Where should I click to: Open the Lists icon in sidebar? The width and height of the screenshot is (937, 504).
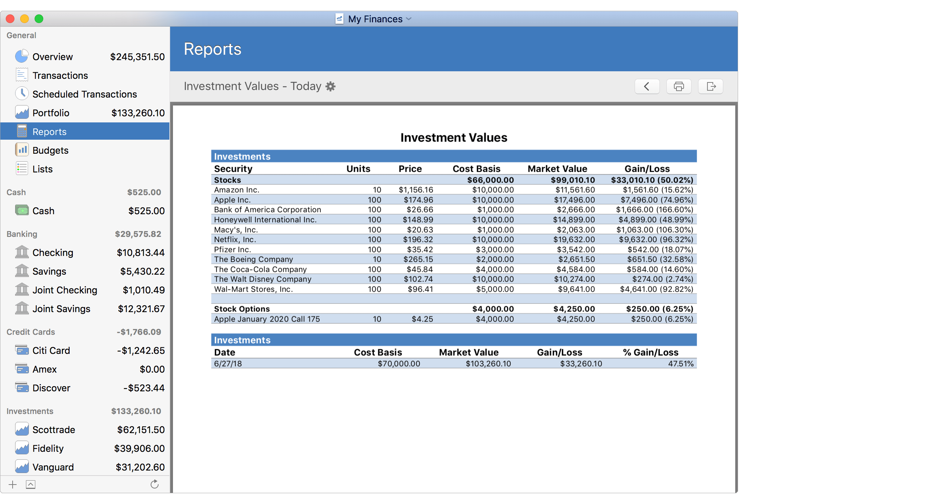pos(22,168)
